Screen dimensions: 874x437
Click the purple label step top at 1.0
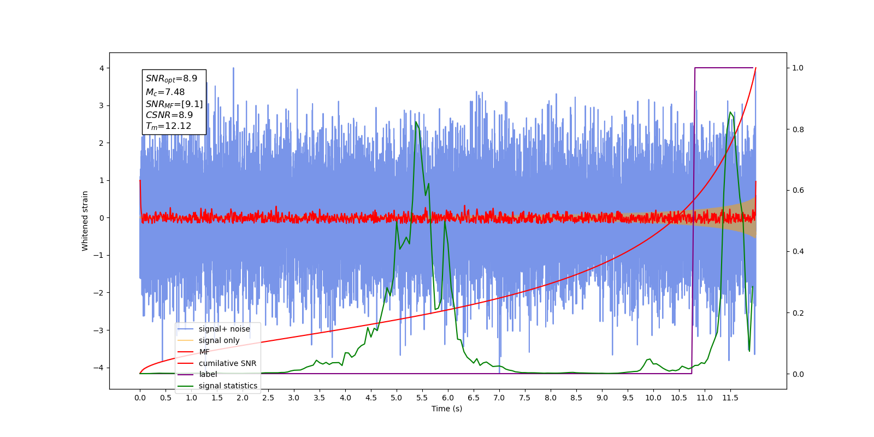pos(724,68)
